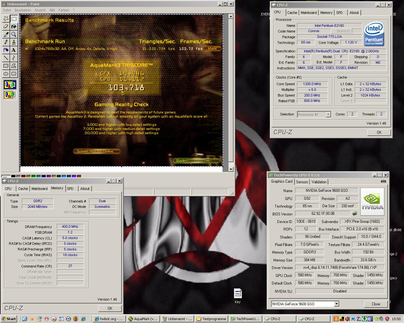Click the NVIDIA logo in GPU-Z

(x=372, y=202)
